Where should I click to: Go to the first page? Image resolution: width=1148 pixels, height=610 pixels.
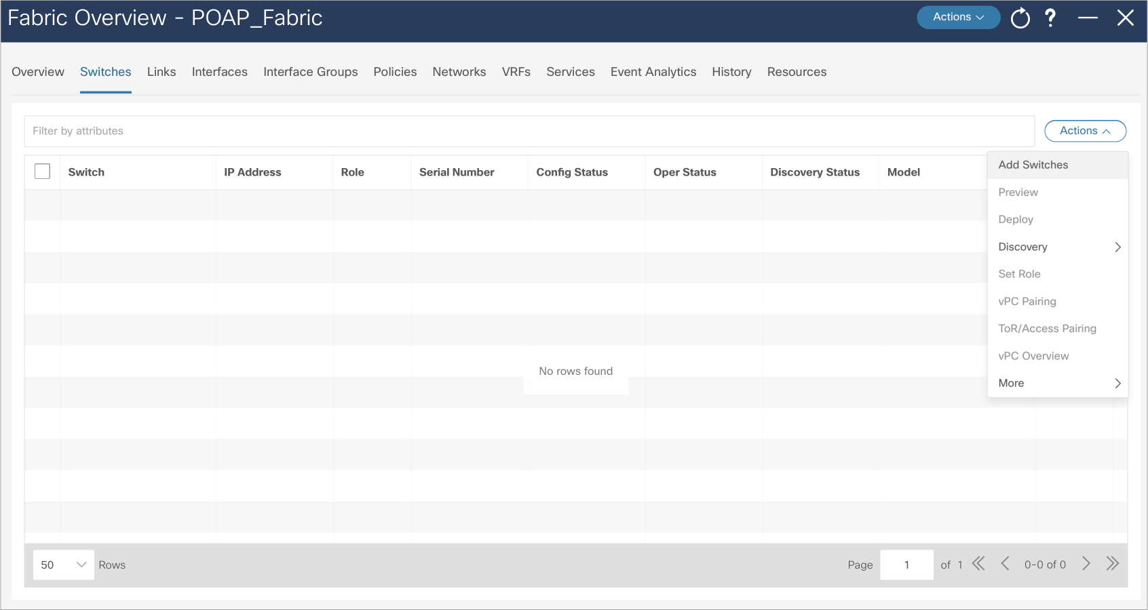tap(978, 564)
